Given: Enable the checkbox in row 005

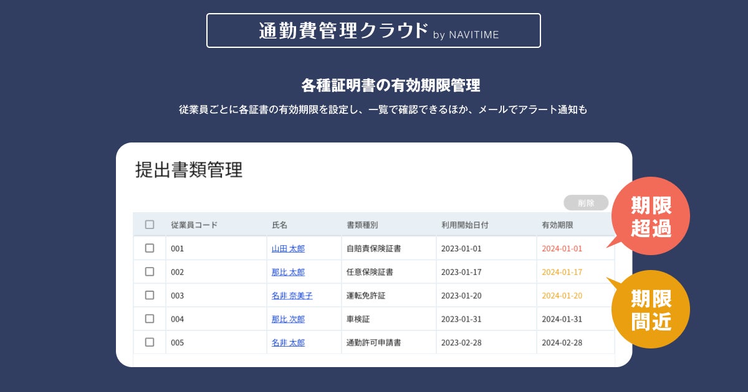Looking at the screenshot, I should coord(150,342).
